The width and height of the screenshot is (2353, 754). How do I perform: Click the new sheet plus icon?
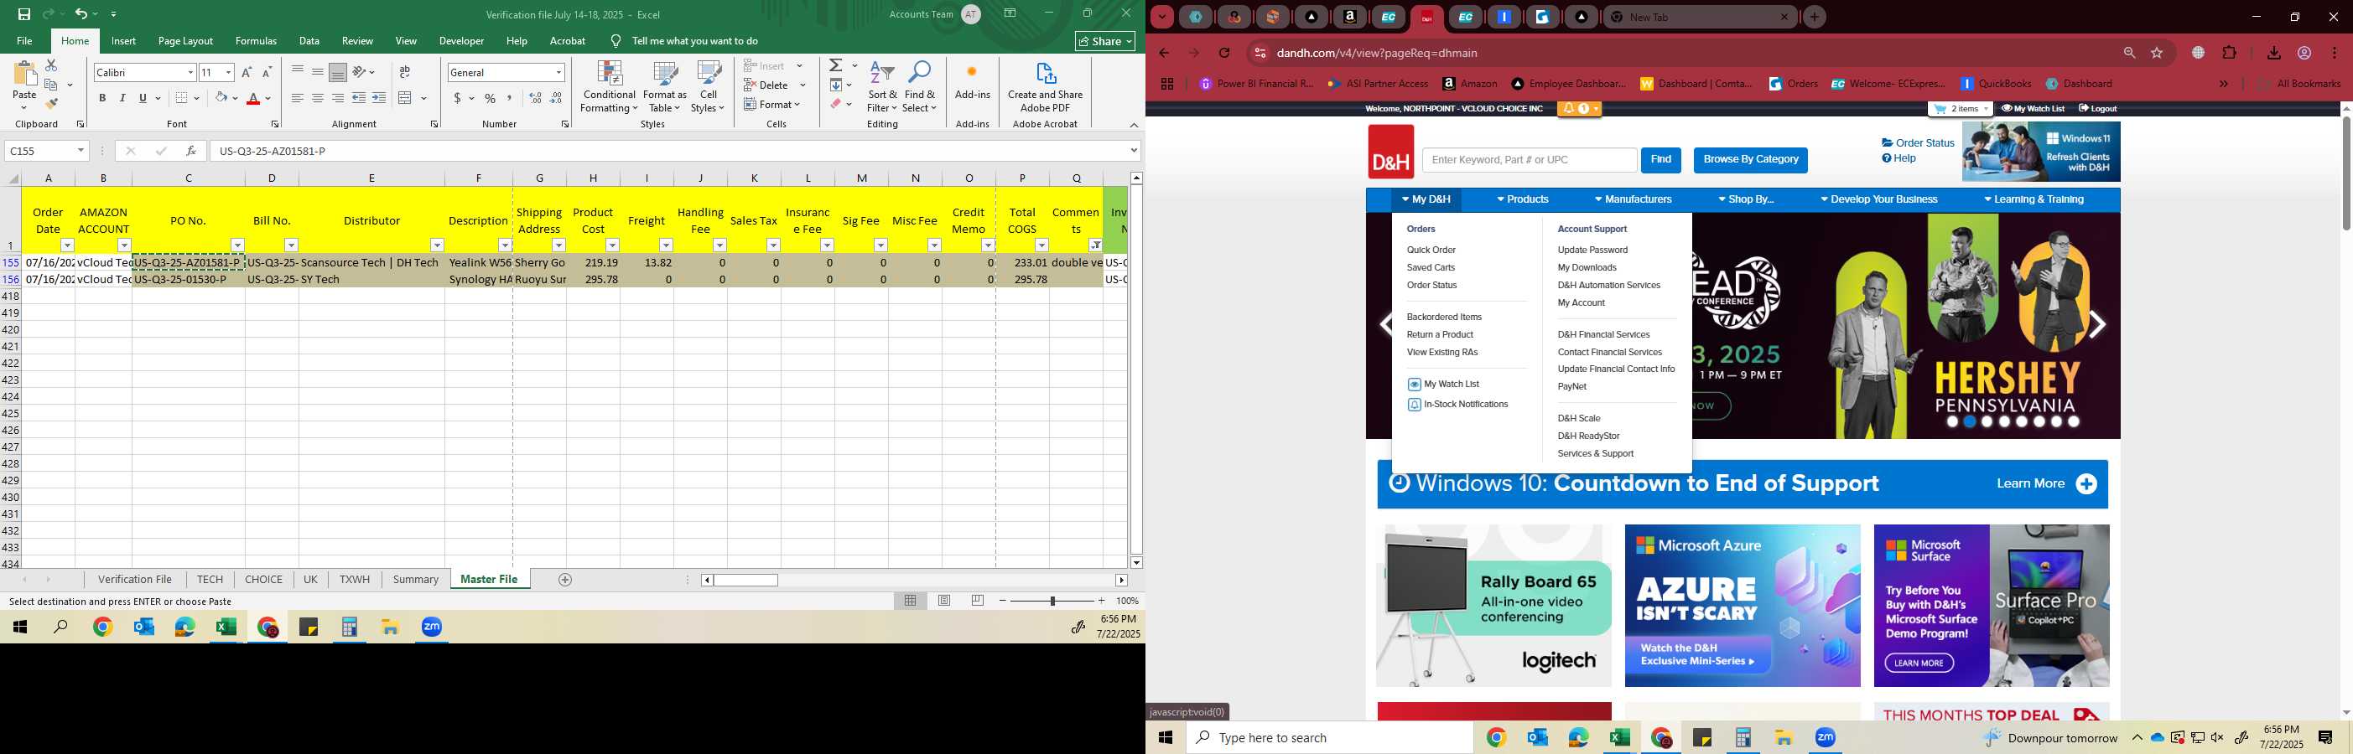pyautogui.click(x=565, y=580)
